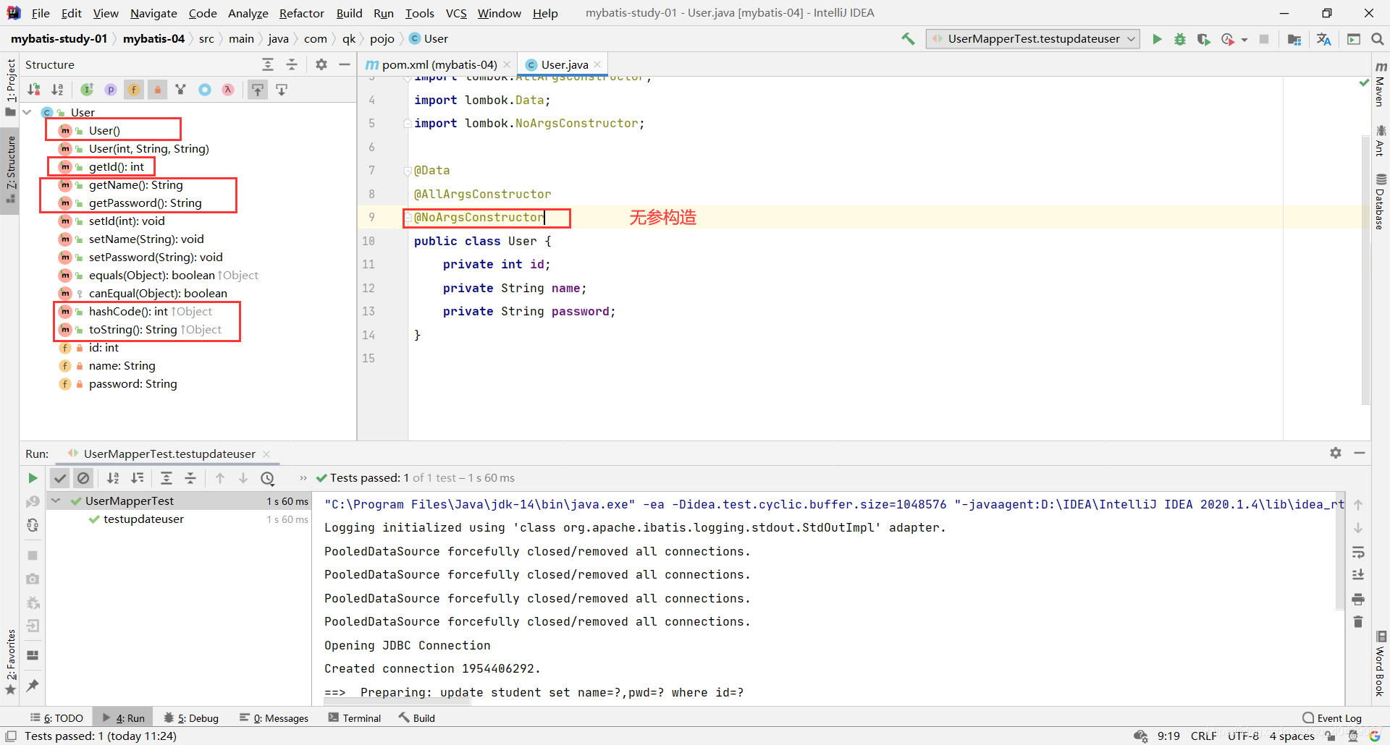Open run configuration dropdown UserMapperTest.testupdateuser
The height and width of the screenshot is (745, 1390).
(1033, 39)
